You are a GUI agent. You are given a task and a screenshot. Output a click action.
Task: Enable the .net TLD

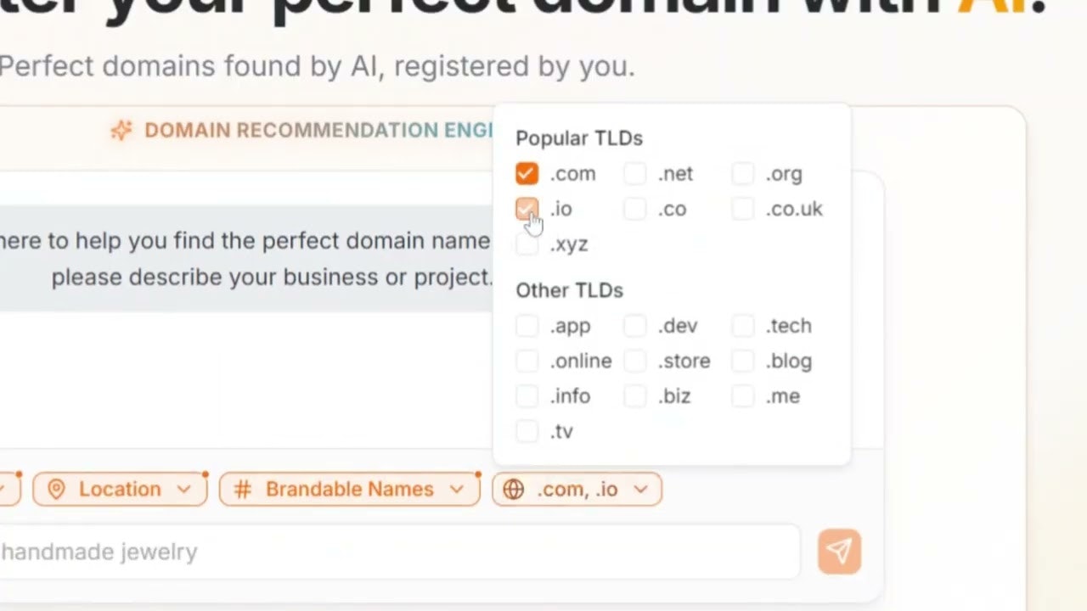pyautogui.click(x=634, y=173)
